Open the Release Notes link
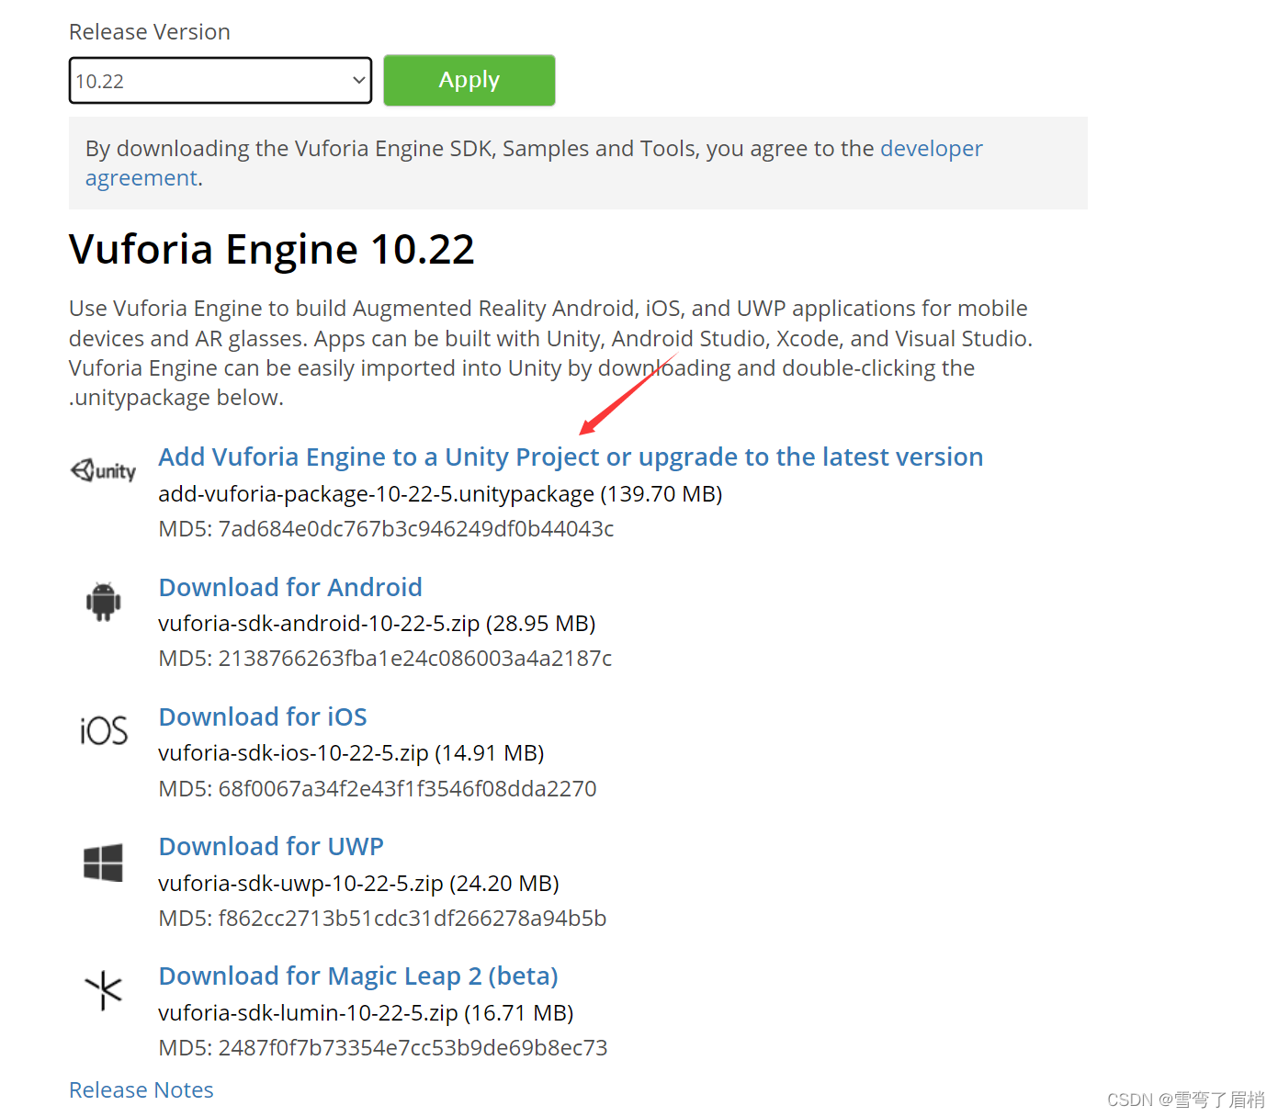Image resolution: width=1278 pixels, height=1117 pixels. [x=141, y=1089]
